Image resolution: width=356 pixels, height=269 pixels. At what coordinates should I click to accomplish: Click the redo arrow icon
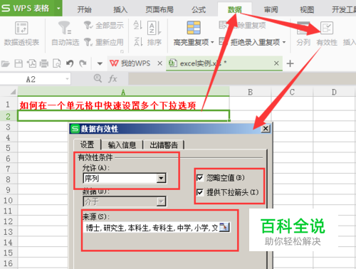tap(83, 63)
